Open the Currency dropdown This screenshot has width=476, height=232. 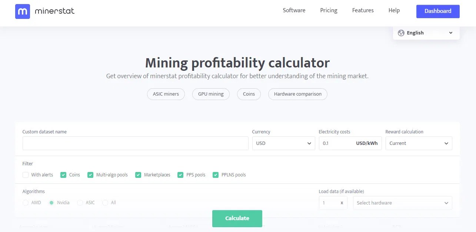pos(283,143)
